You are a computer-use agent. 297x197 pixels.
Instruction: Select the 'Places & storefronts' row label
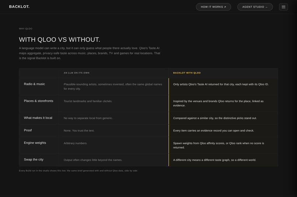[38, 101]
